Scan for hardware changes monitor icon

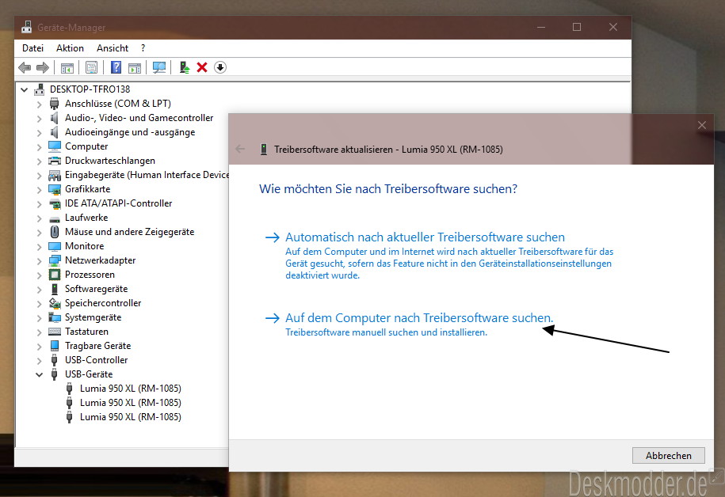(159, 68)
